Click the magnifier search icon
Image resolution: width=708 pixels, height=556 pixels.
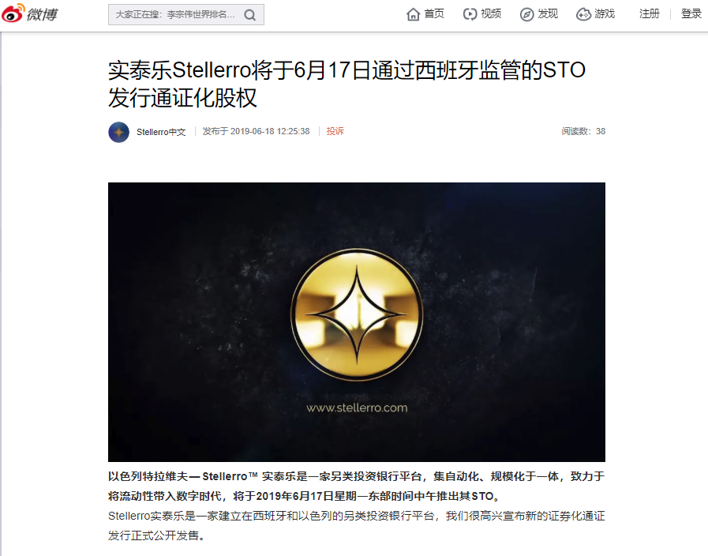[x=249, y=15]
